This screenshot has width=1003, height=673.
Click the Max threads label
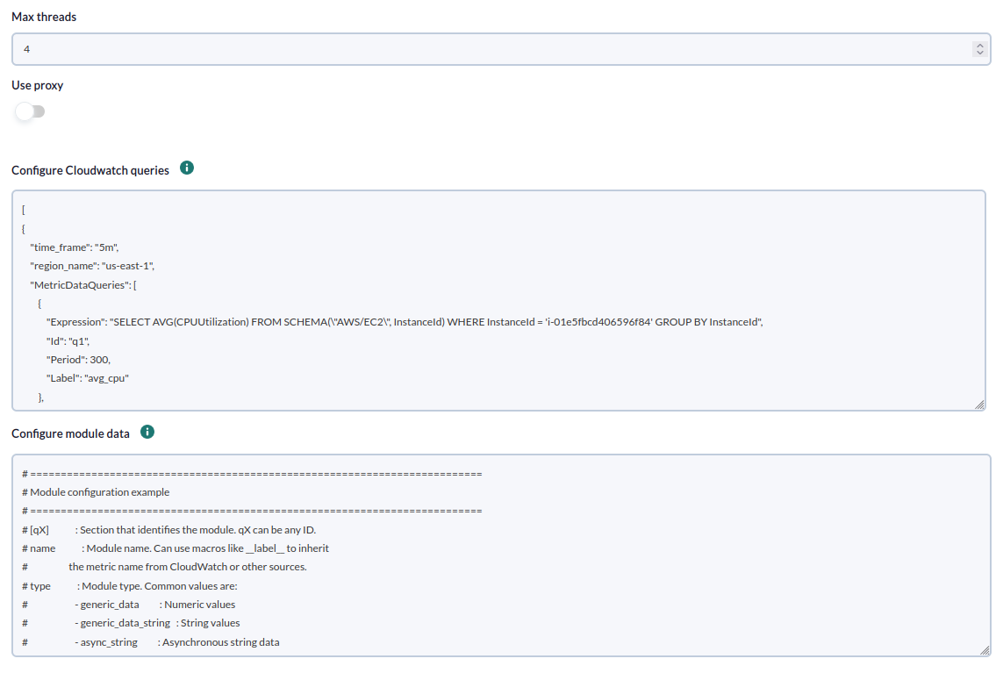[x=44, y=18]
